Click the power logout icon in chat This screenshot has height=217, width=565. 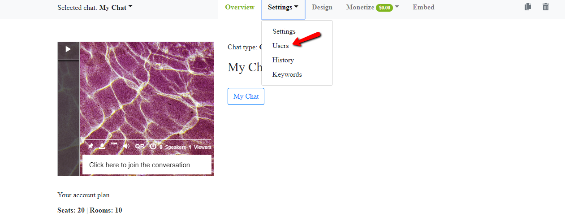(x=153, y=146)
